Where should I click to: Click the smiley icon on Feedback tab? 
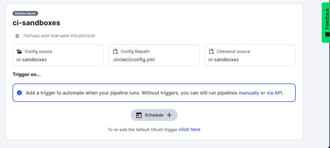tap(327, 34)
